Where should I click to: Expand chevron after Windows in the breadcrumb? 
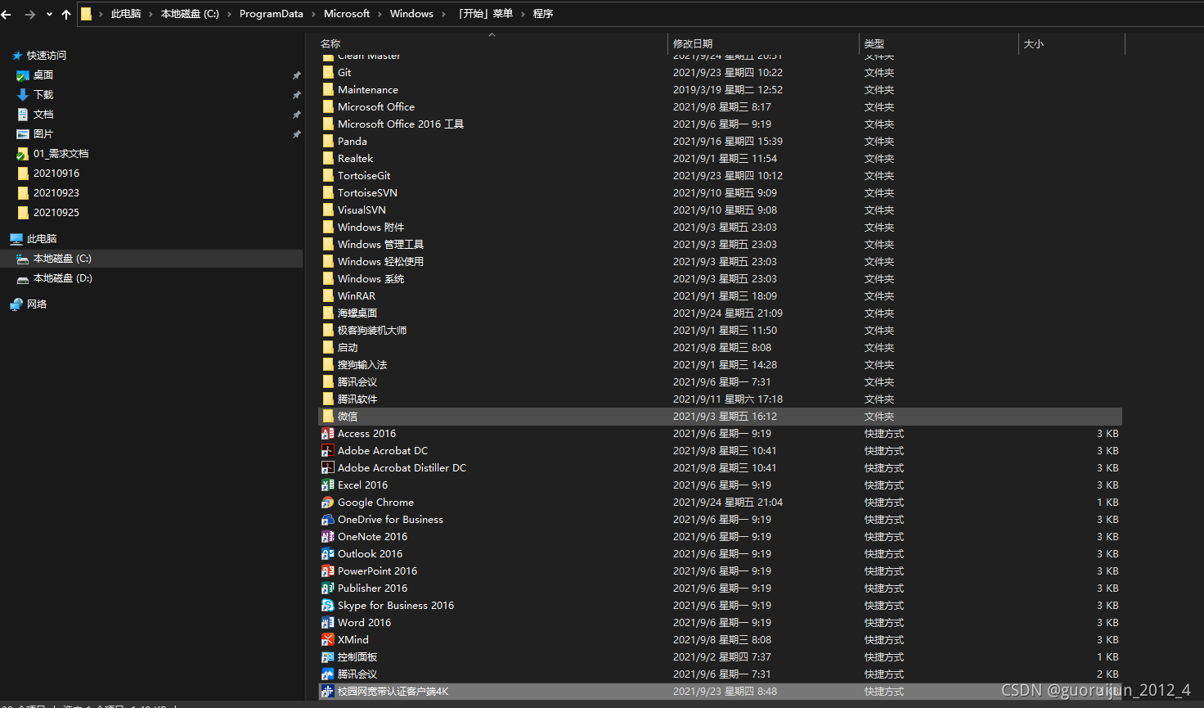(444, 14)
